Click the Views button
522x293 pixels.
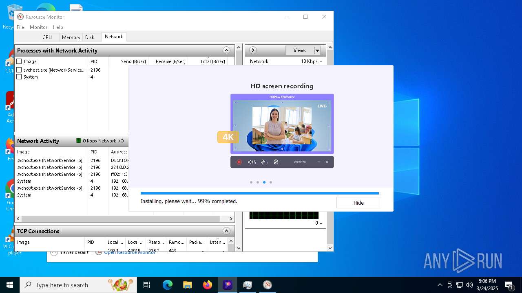[300, 50]
